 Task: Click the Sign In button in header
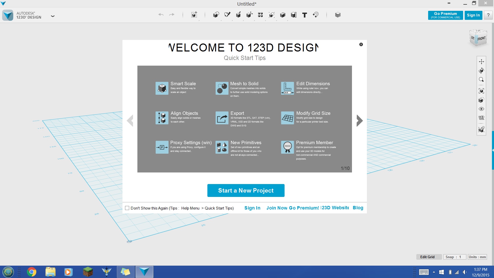pyautogui.click(x=473, y=15)
